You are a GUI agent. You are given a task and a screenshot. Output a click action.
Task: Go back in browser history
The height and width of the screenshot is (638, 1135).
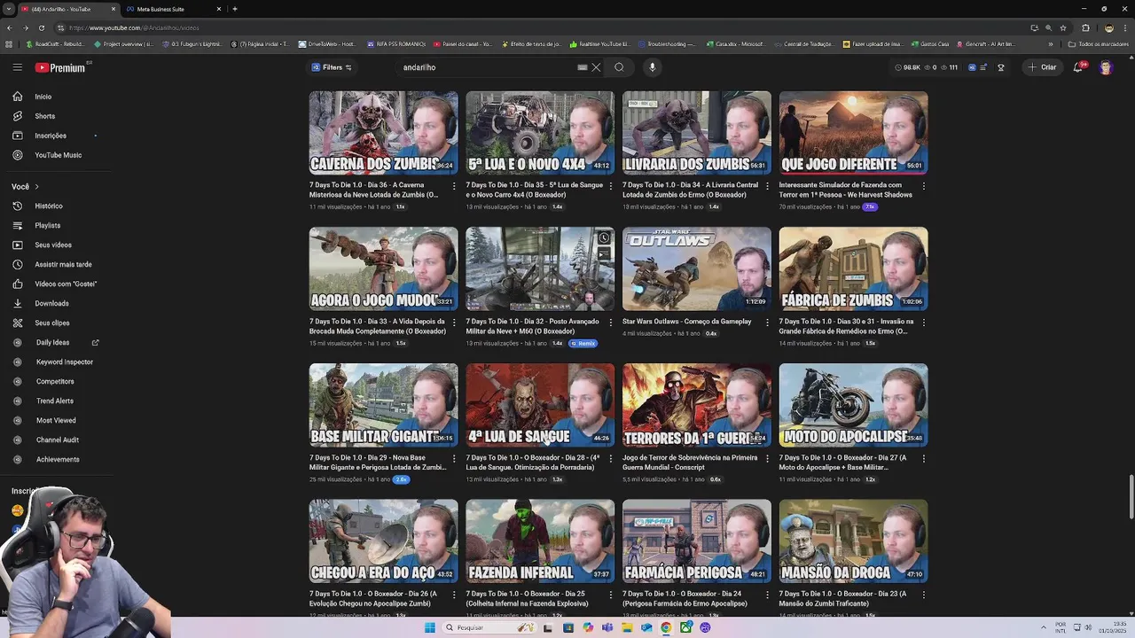point(9,27)
